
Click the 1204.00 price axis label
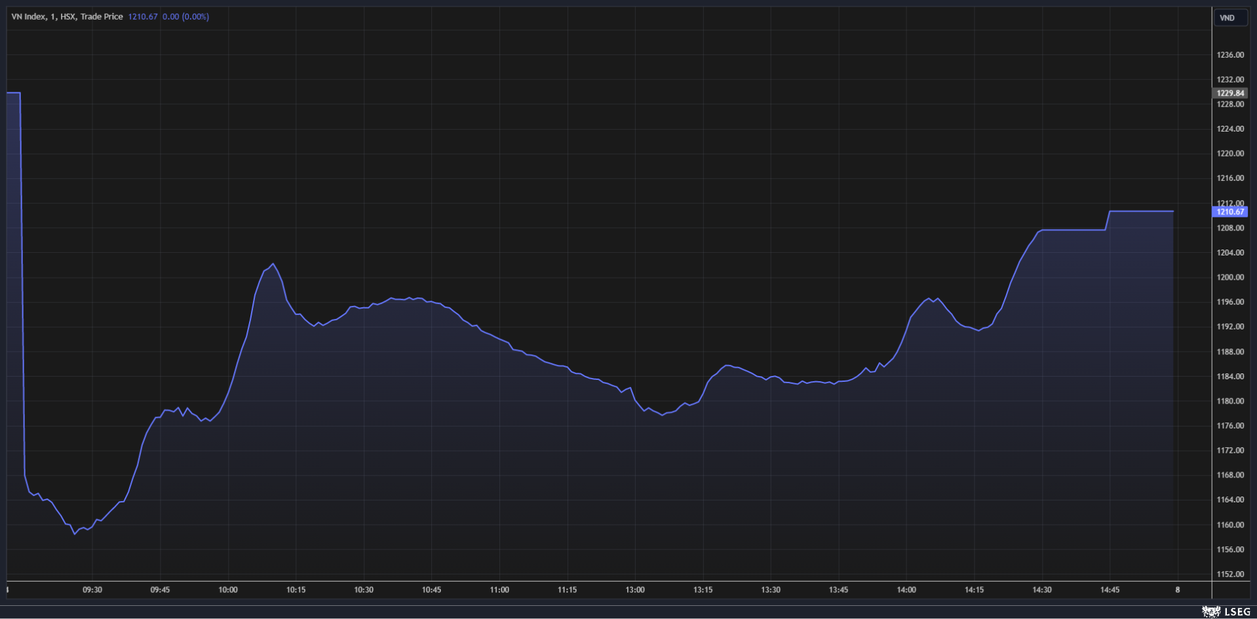pyautogui.click(x=1230, y=253)
